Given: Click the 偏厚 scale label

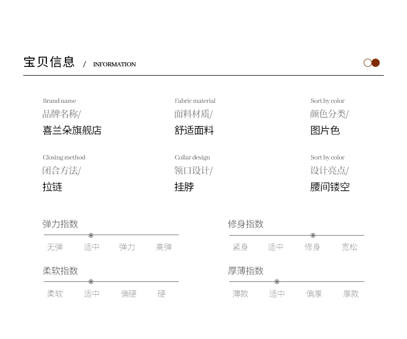Looking at the screenshot, I should (314, 294).
